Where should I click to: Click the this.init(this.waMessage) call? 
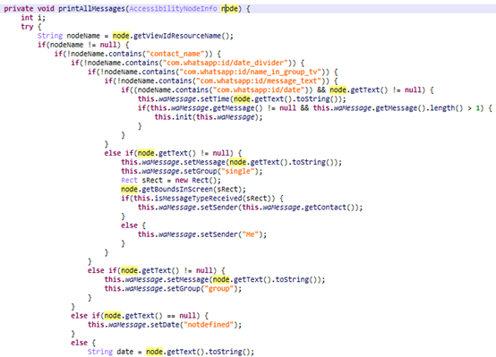209,117
